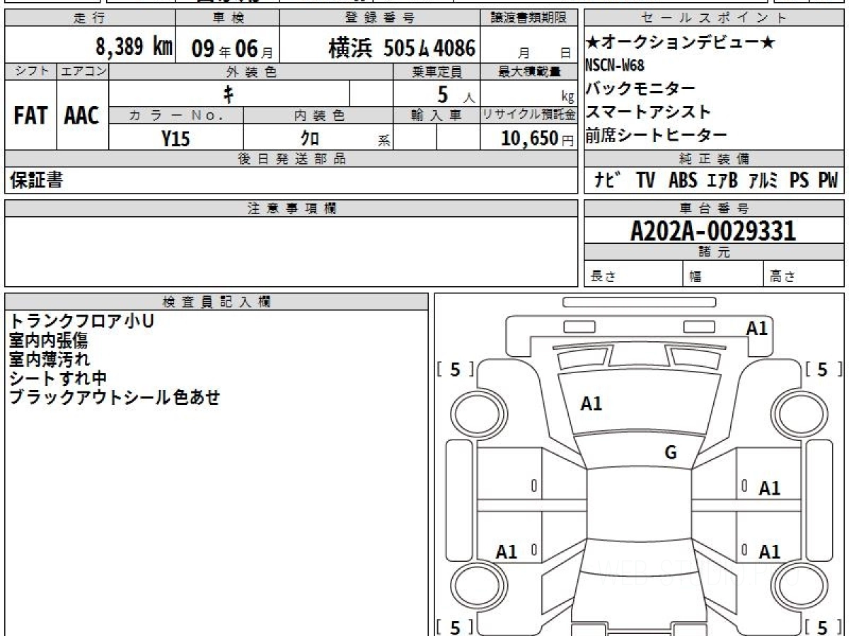Select the A1 mark on bumper
849x636 pixels.
click(757, 328)
